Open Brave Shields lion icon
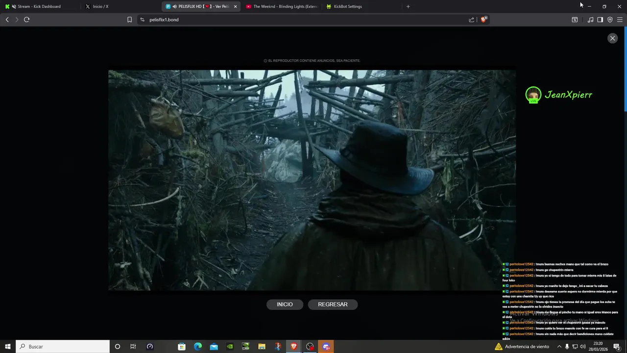Image resolution: width=627 pixels, height=353 pixels. [x=483, y=20]
